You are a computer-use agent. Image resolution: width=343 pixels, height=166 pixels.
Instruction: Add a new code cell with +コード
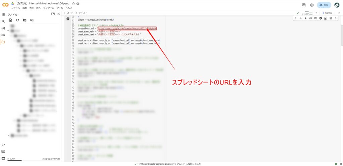click(69, 13)
